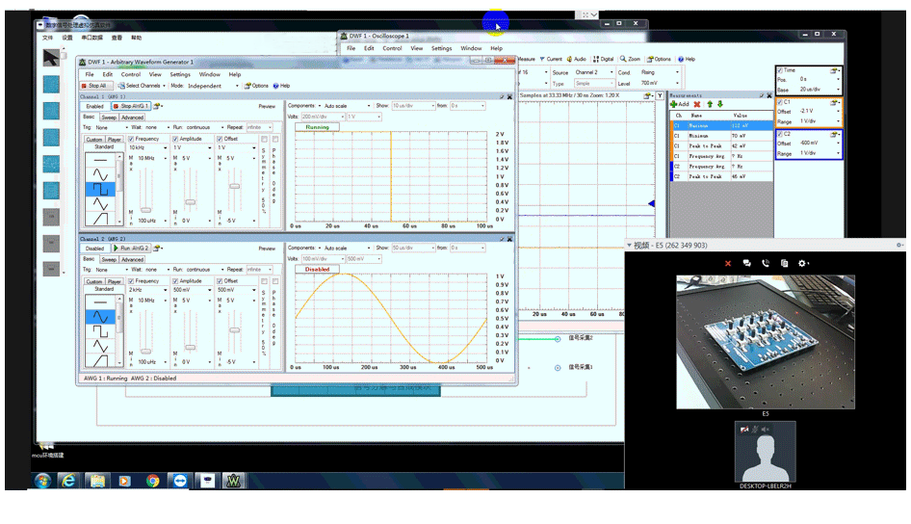This screenshot has height=524, width=911.
Task: Open chat icon in video call bar
Action: click(x=746, y=263)
